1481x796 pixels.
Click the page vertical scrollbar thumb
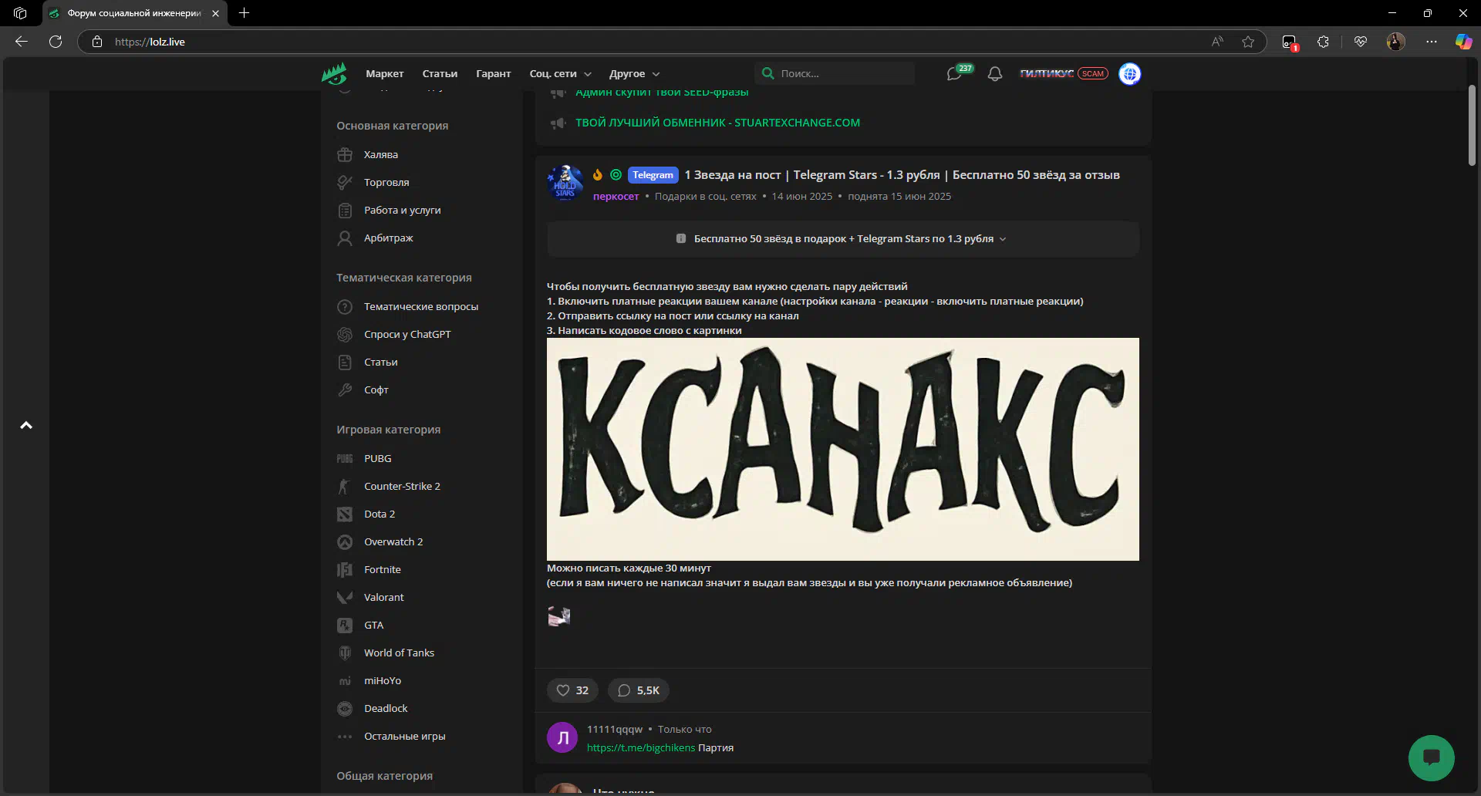click(1472, 125)
